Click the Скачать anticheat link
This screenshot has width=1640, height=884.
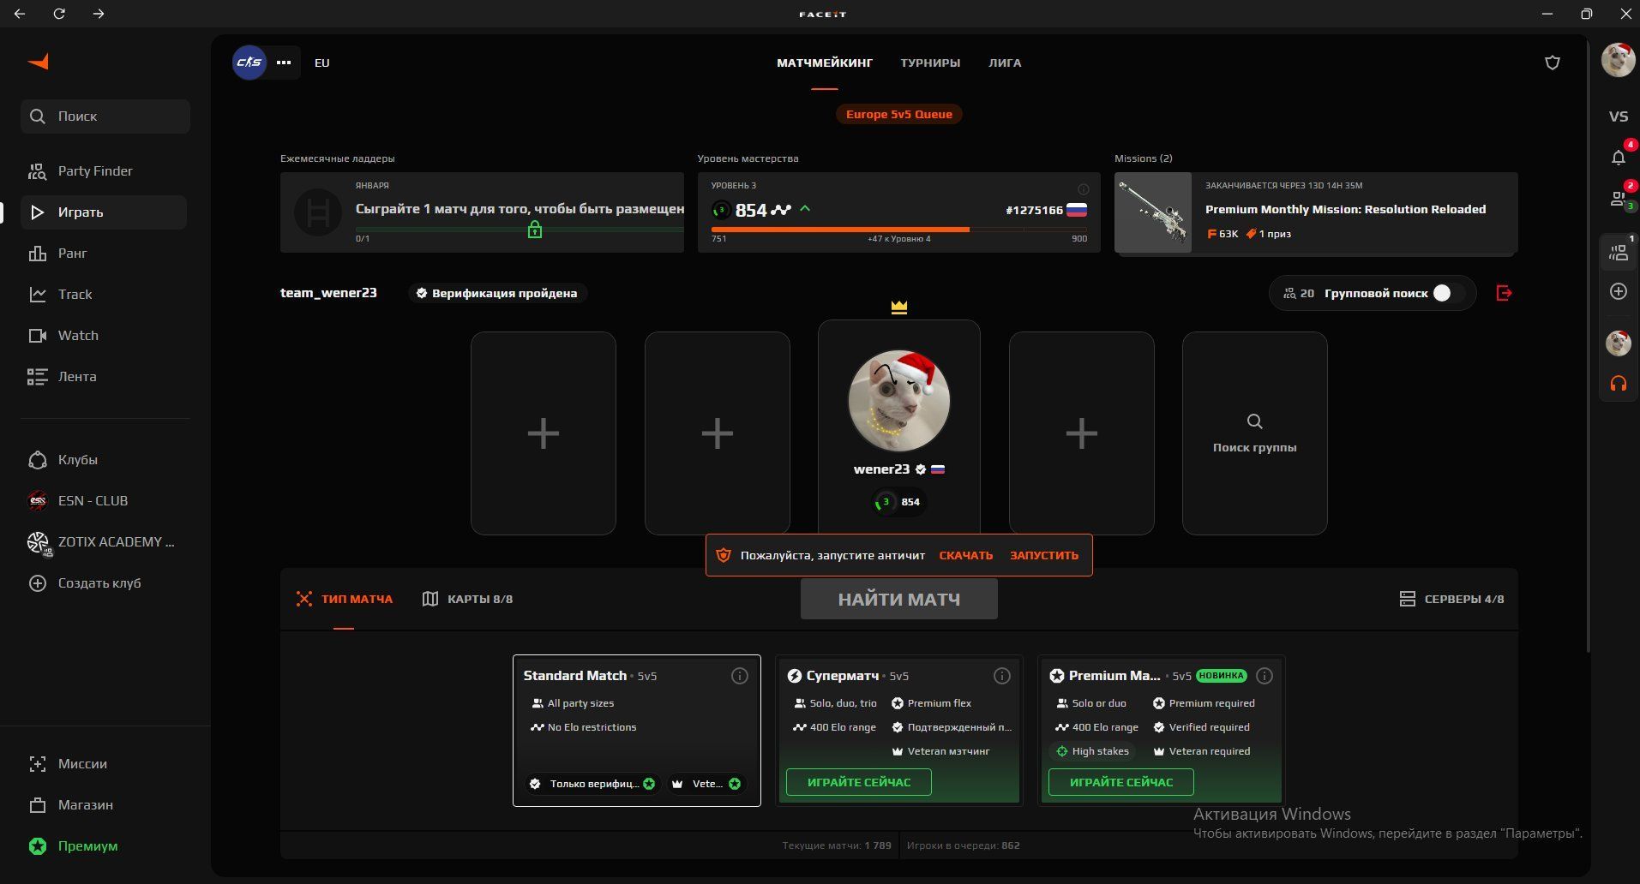tap(965, 555)
